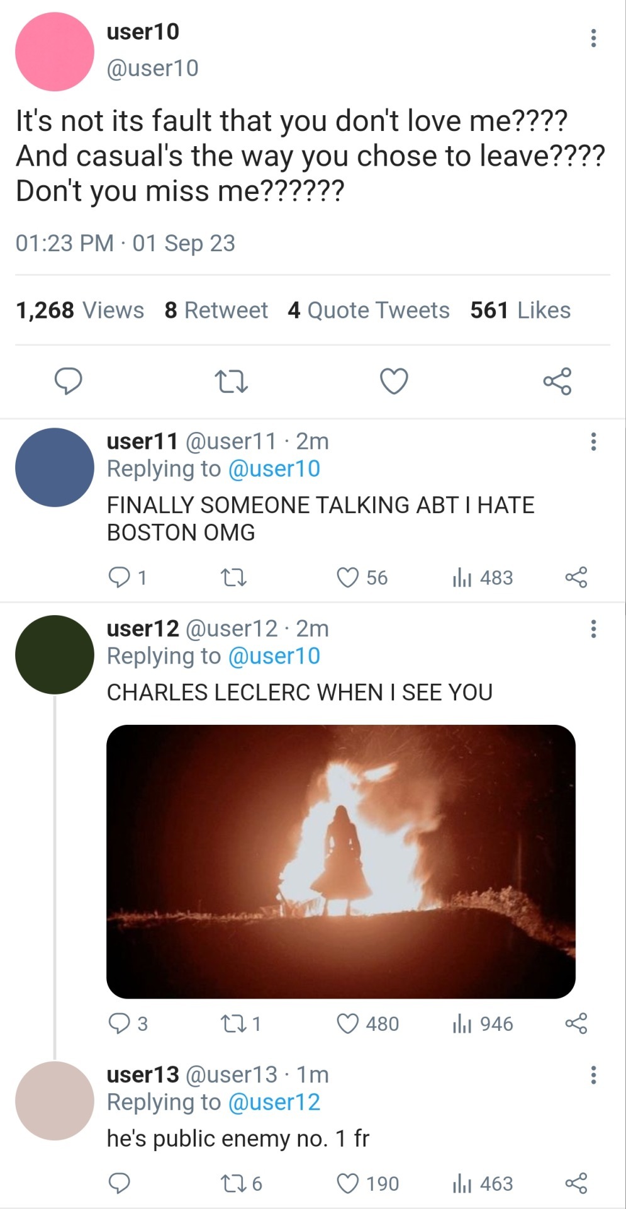Screen dimensions: 626x1209
Task: Retweet user13's public enemy reply
Action: 233,1184
